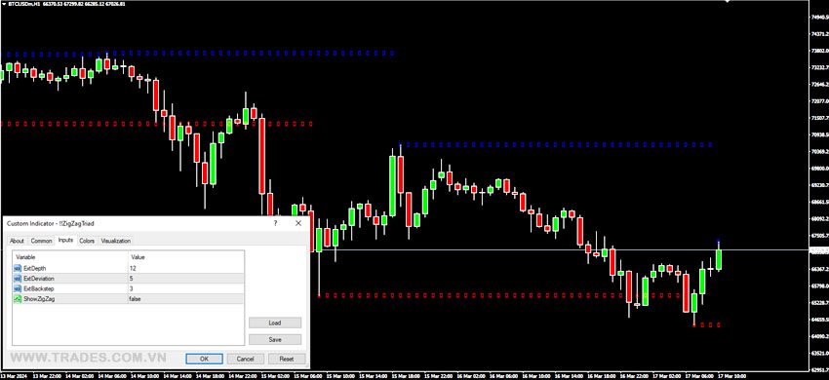Screen dimensions: 829x380
Task: Click the Save button
Action: tap(275, 339)
